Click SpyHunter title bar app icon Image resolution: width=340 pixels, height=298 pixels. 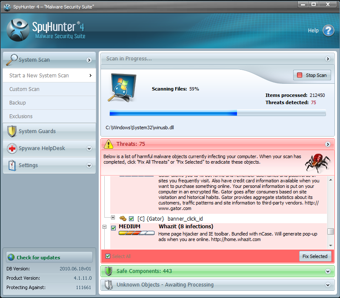[7, 7]
